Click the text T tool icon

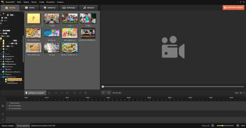pos(74,93)
